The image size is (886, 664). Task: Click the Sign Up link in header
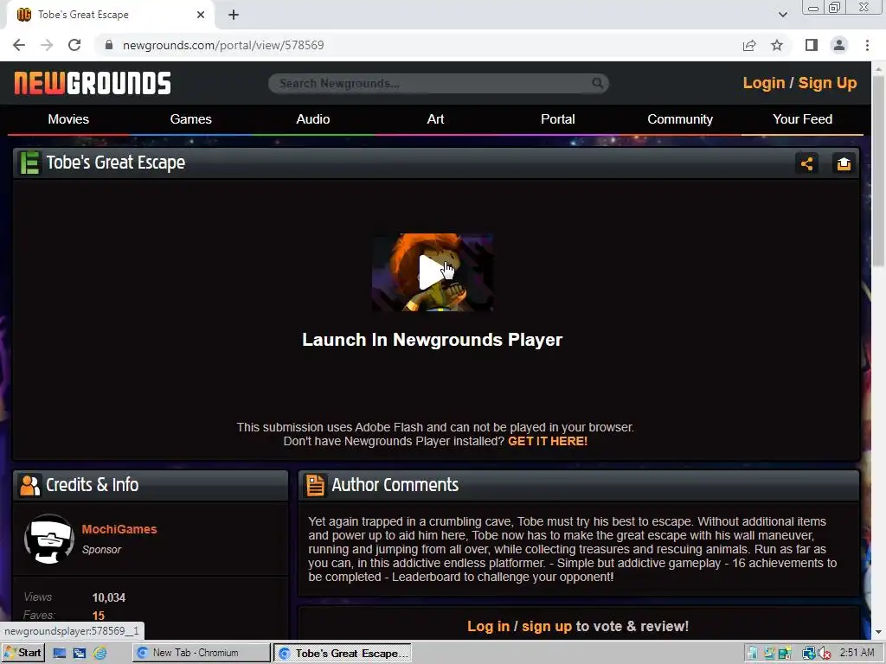(827, 83)
